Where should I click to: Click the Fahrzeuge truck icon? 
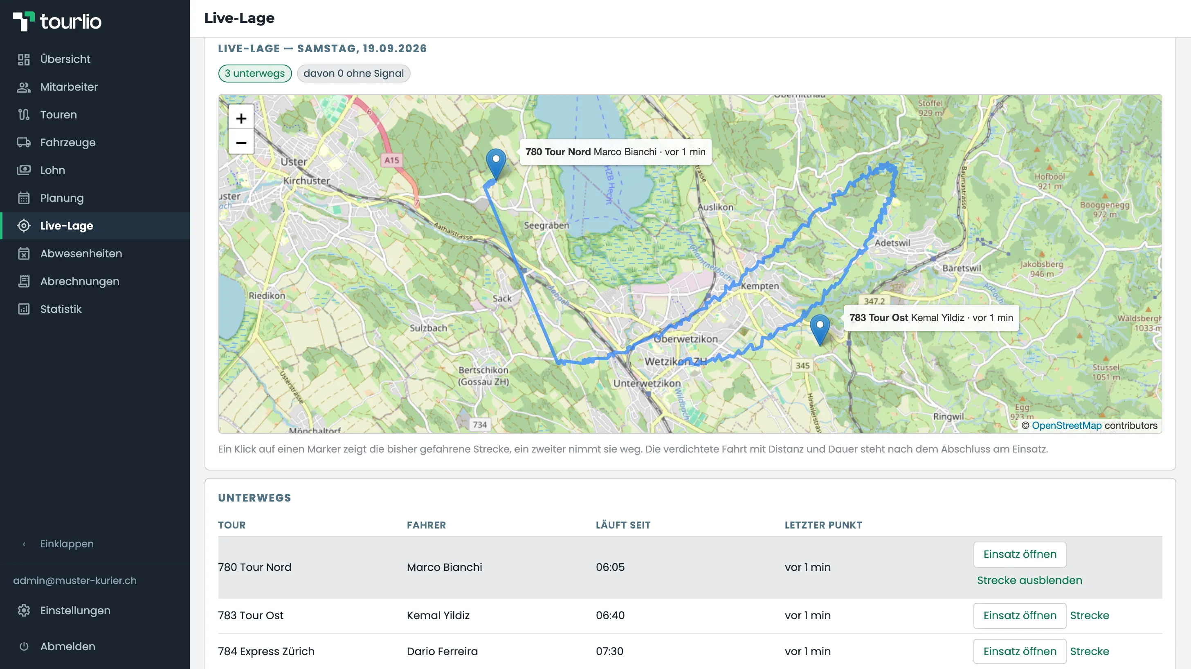24,142
